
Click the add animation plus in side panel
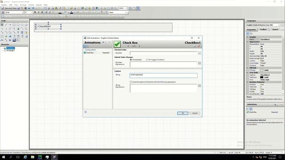coord(275,105)
